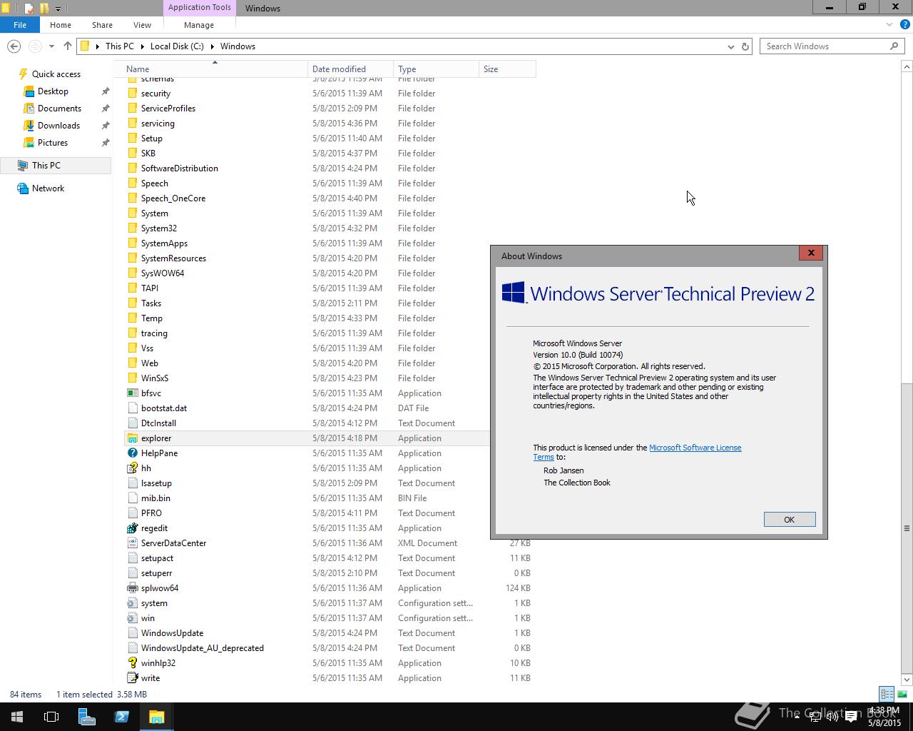This screenshot has width=913, height=731.
Task: Open recent locations dropdown arrow
Action: 51,46
